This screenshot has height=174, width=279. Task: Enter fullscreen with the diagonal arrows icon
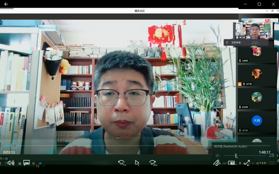pos(246,162)
